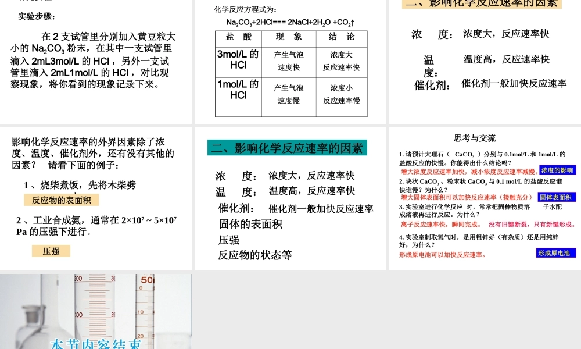Click the table header cell 盐 酸
This screenshot has height=349, width=581.
[x=239, y=38]
